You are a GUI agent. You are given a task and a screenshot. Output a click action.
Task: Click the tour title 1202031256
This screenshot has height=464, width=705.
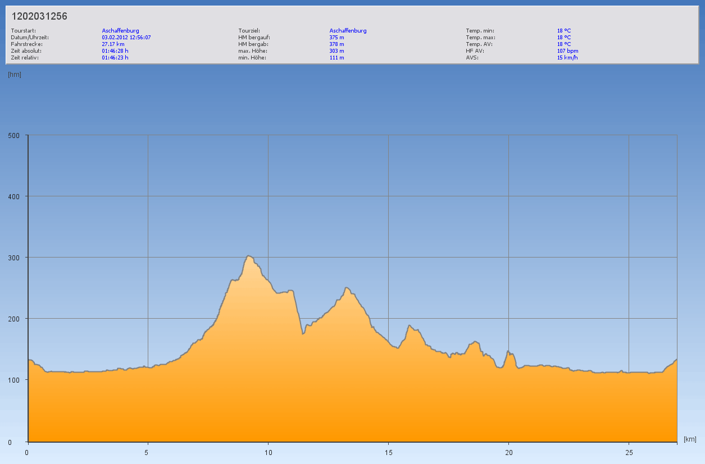coord(39,16)
